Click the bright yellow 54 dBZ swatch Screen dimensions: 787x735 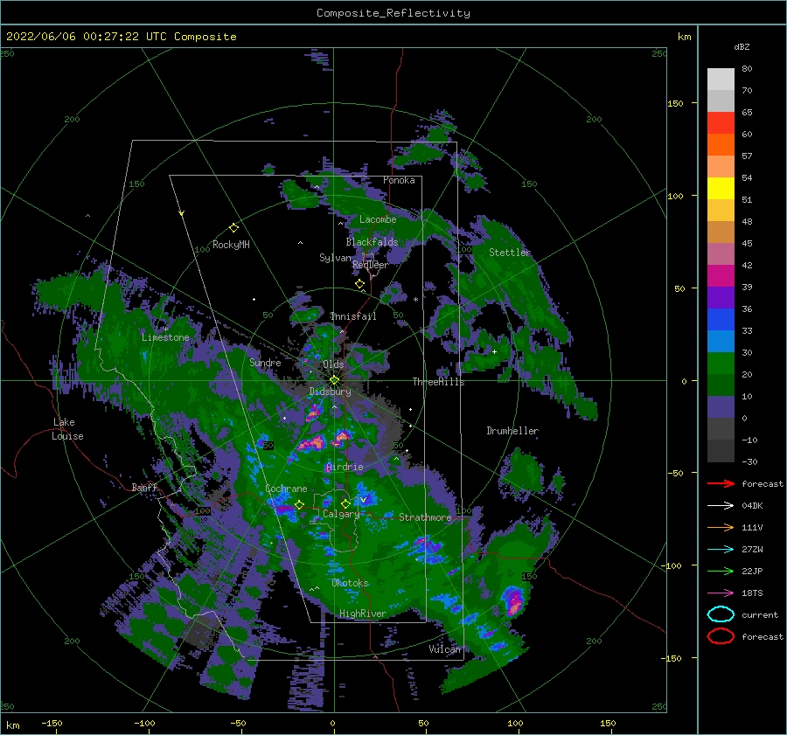point(721,189)
